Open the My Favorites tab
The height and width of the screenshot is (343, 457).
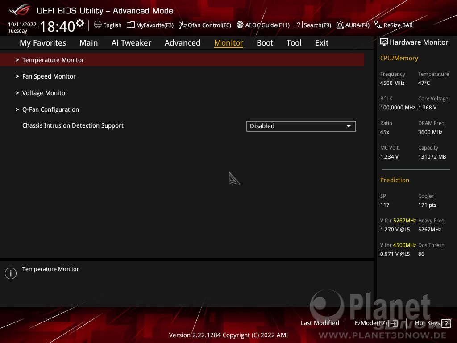43,43
